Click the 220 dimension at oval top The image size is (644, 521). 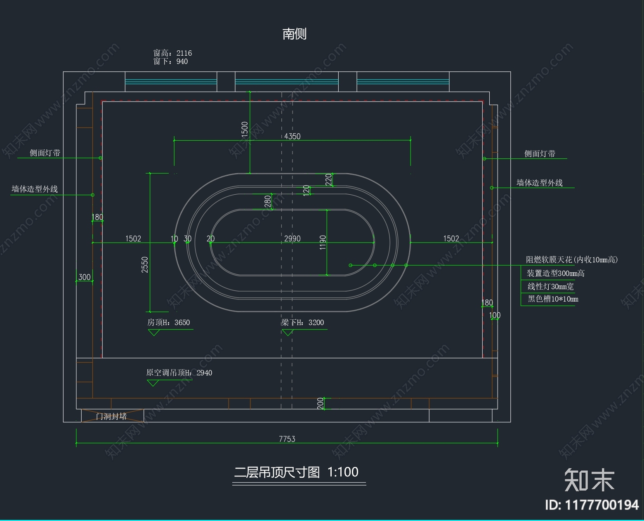click(328, 179)
